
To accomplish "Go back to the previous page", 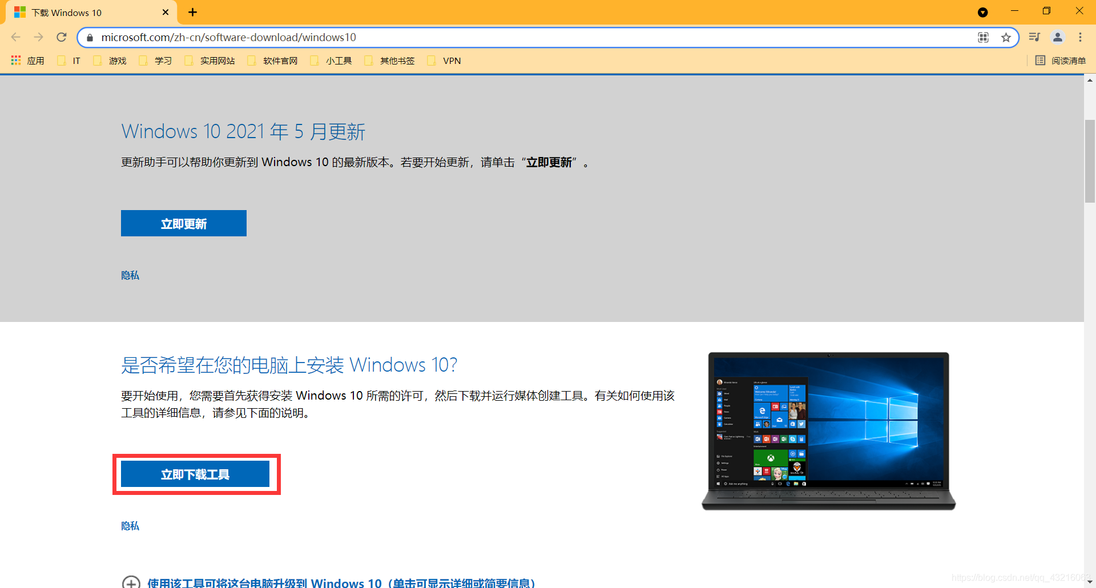I will tap(16, 37).
